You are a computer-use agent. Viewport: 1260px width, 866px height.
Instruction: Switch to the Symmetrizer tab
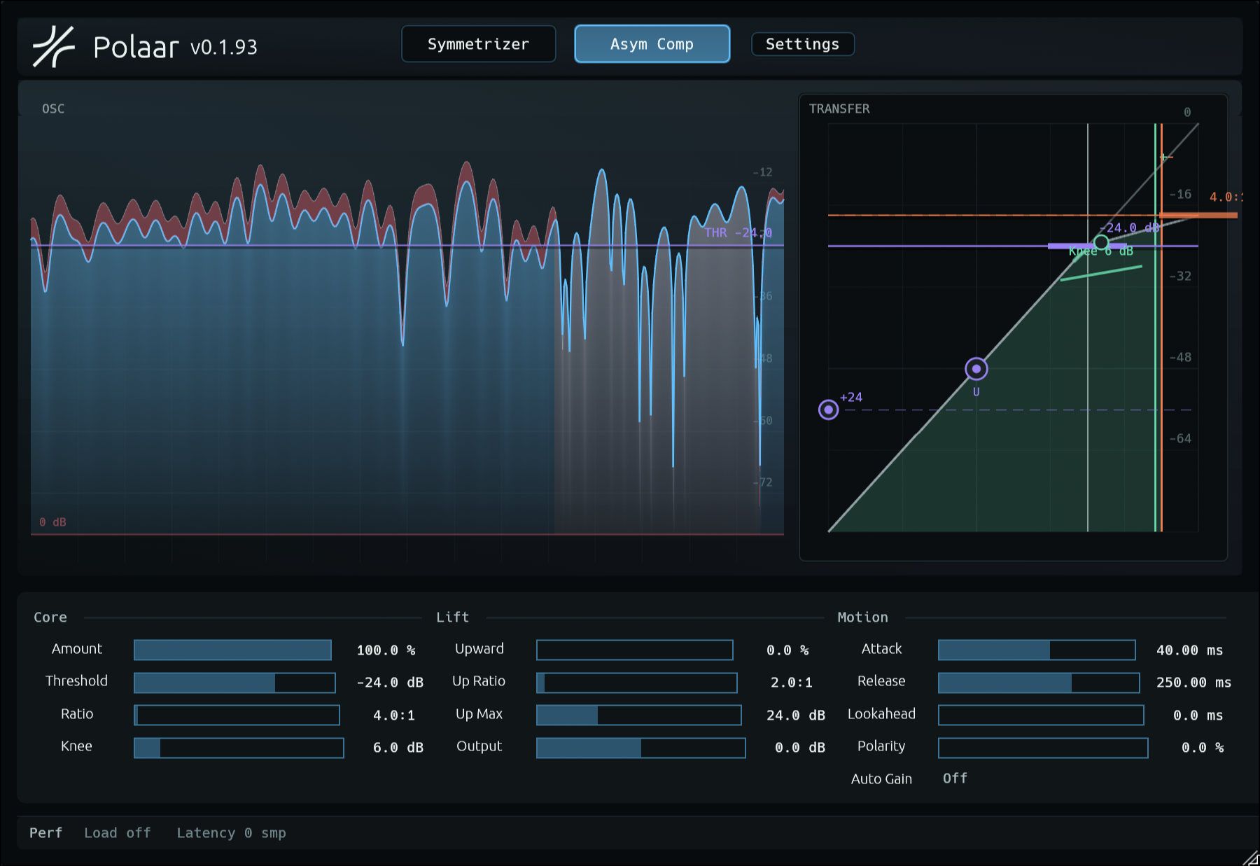pos(479,44)
